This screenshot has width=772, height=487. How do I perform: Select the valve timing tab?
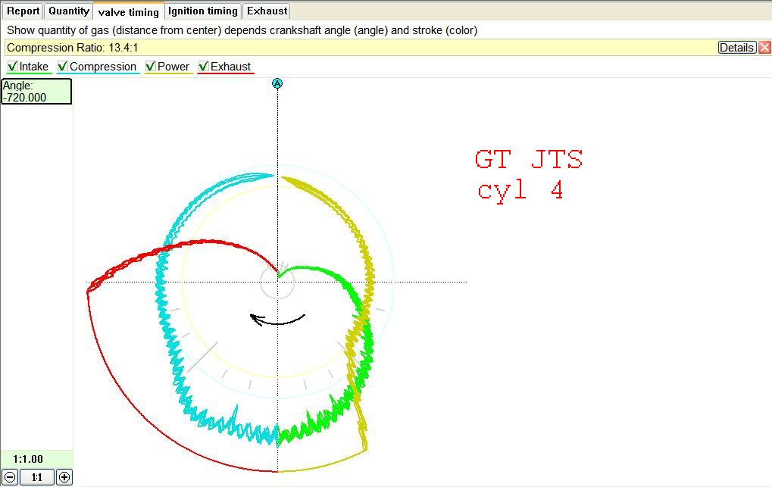tap(129, 12)
